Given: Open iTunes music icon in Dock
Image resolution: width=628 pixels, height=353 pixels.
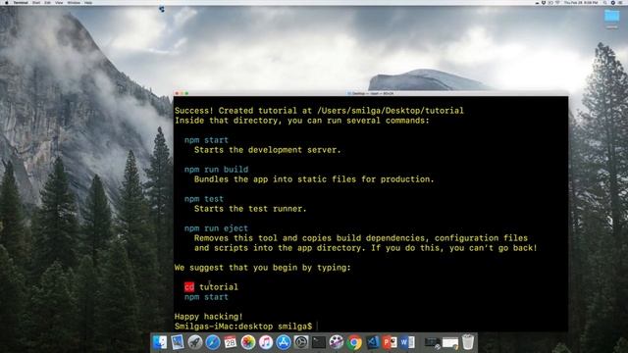Looking at the screenshot, I should pos(266,342).
